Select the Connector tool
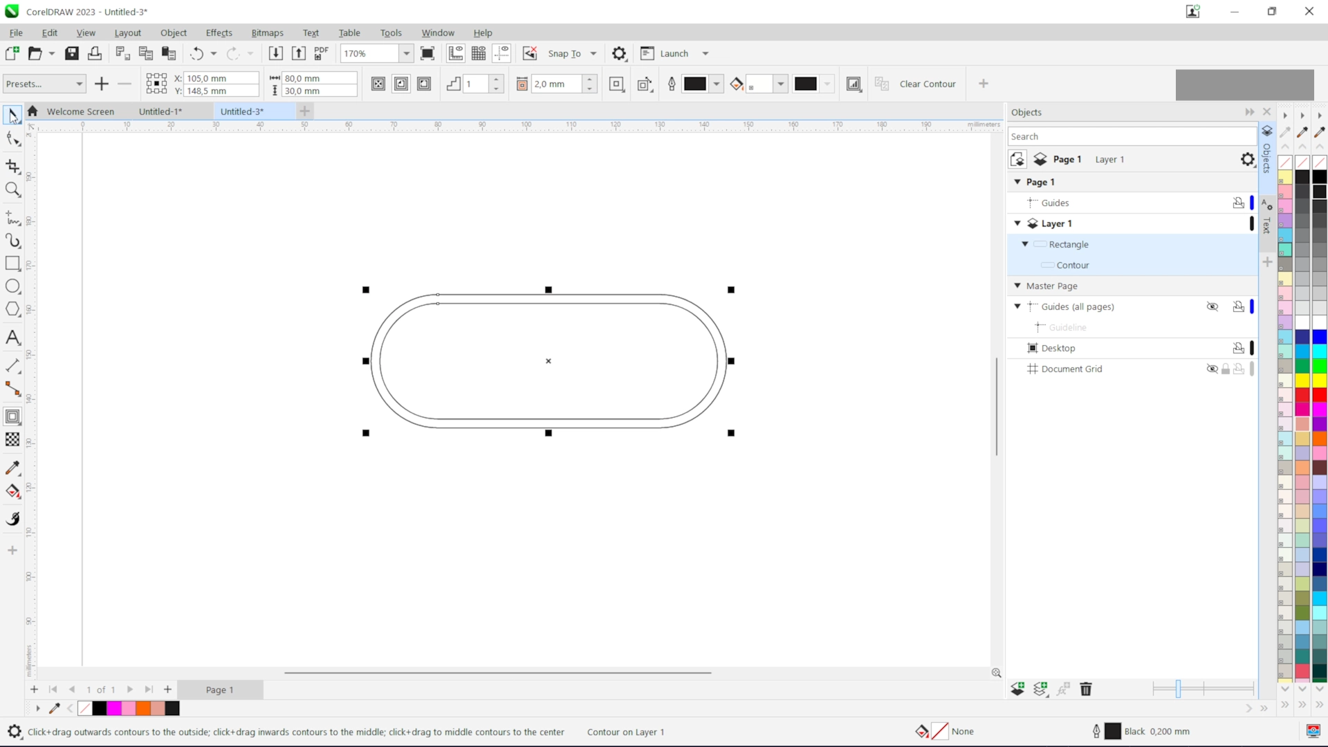This screenshot has height=747, width=1328. point(12,389)
